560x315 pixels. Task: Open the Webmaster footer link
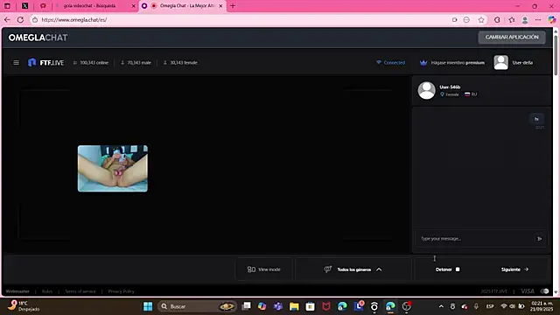coord(17,291)
